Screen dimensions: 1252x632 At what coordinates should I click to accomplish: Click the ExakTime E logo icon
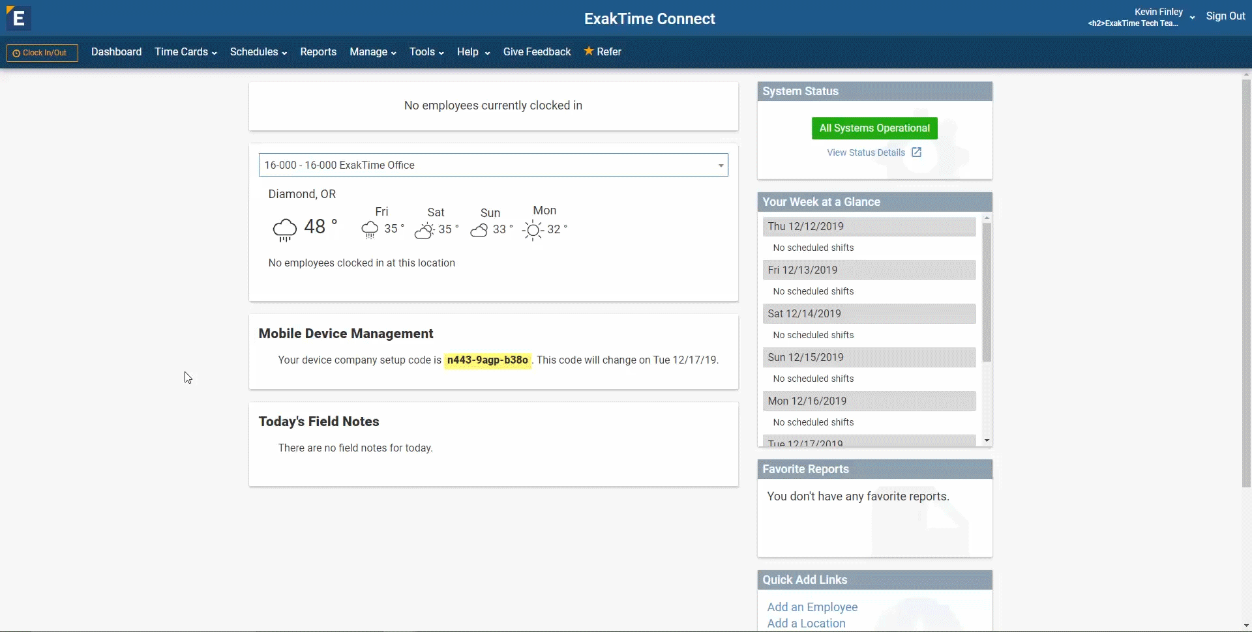[18, 18]
